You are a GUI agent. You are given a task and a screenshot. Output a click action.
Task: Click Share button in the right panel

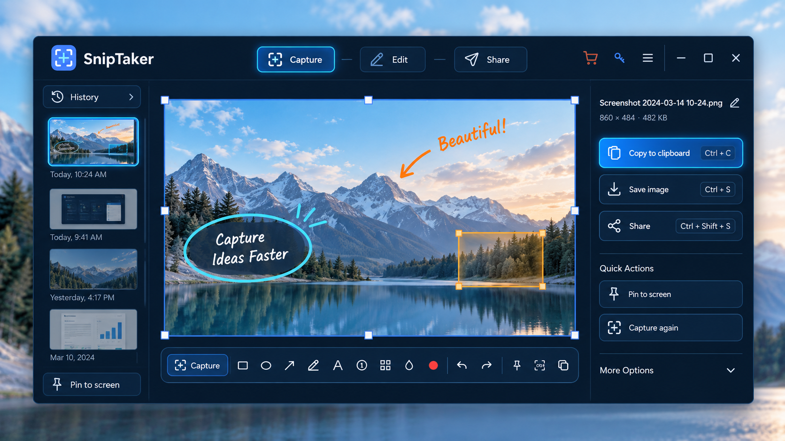[x=671, y=226]
